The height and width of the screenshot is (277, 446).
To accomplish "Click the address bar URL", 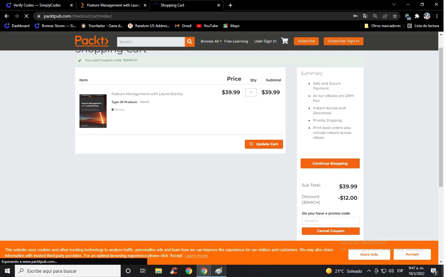I will [x=78, y=16].
